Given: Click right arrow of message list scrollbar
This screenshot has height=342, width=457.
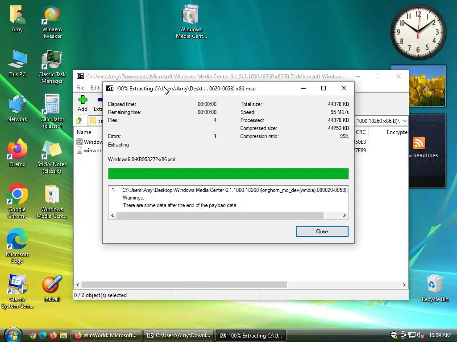Looking at the screenshot, I should click(344, 215).
